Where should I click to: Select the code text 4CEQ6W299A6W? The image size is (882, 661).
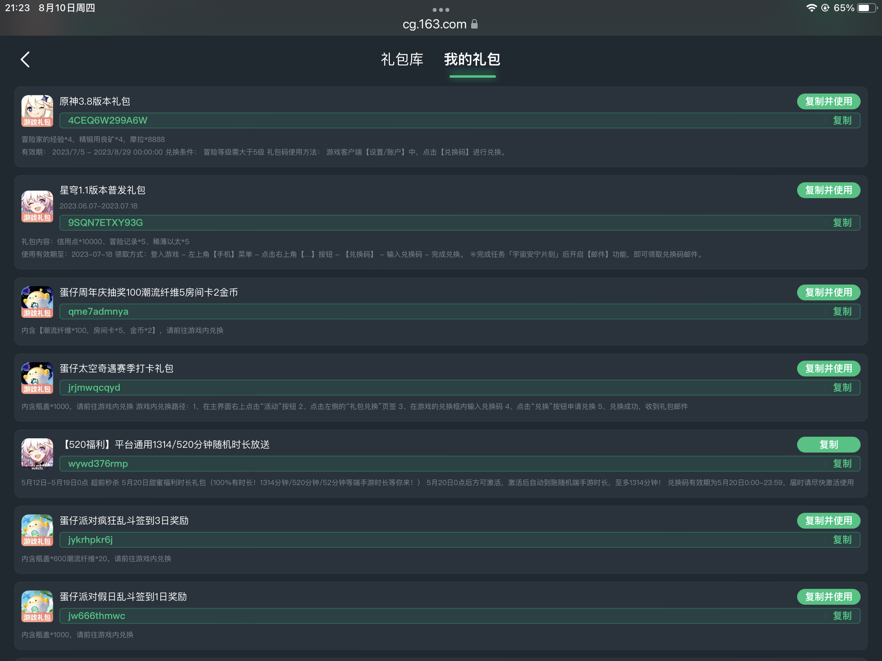107,120
